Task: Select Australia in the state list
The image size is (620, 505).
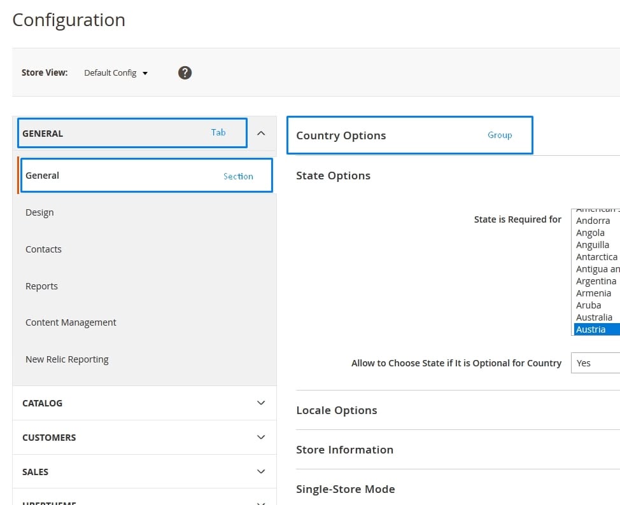Action: [x=597, y=317]
